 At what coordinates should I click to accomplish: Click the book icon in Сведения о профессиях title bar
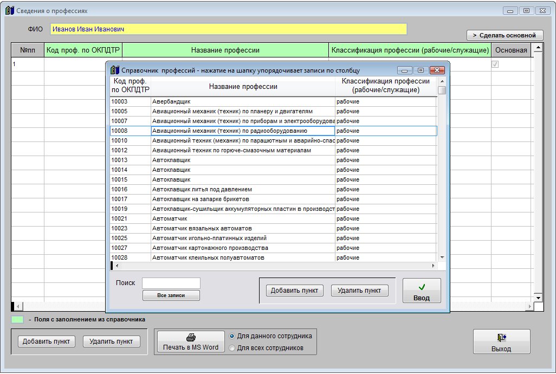click(9, 10)
